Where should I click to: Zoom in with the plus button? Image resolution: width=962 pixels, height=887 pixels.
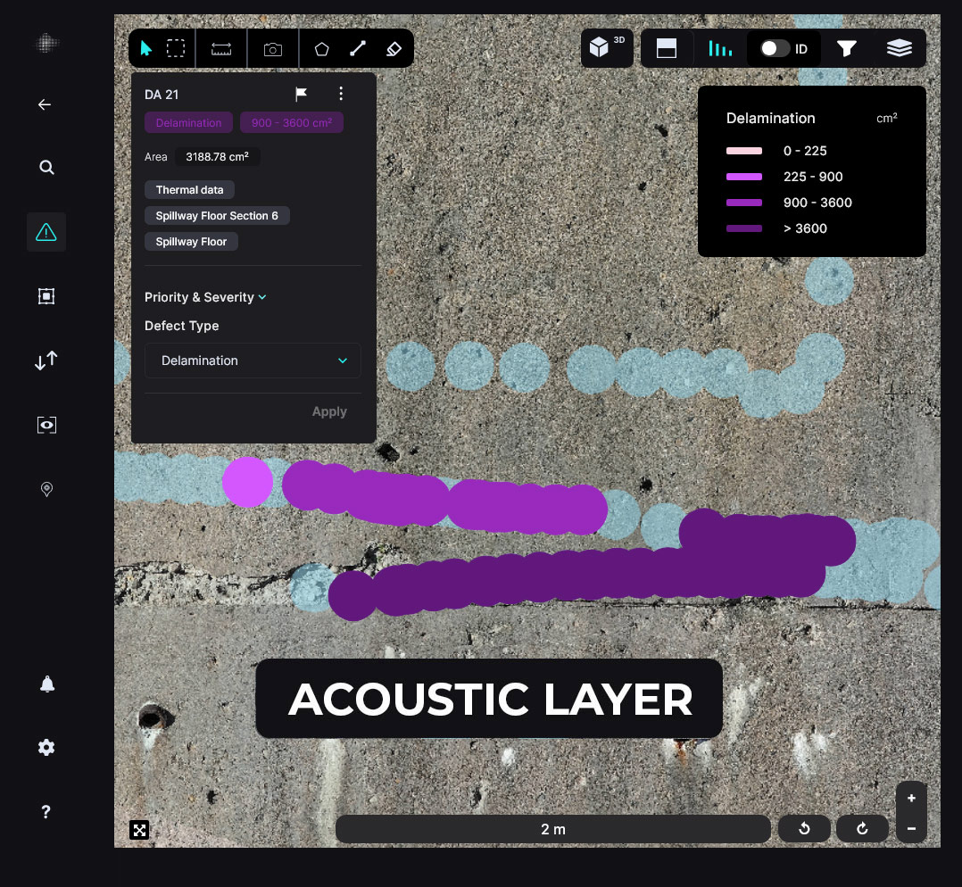click(911, 798)
